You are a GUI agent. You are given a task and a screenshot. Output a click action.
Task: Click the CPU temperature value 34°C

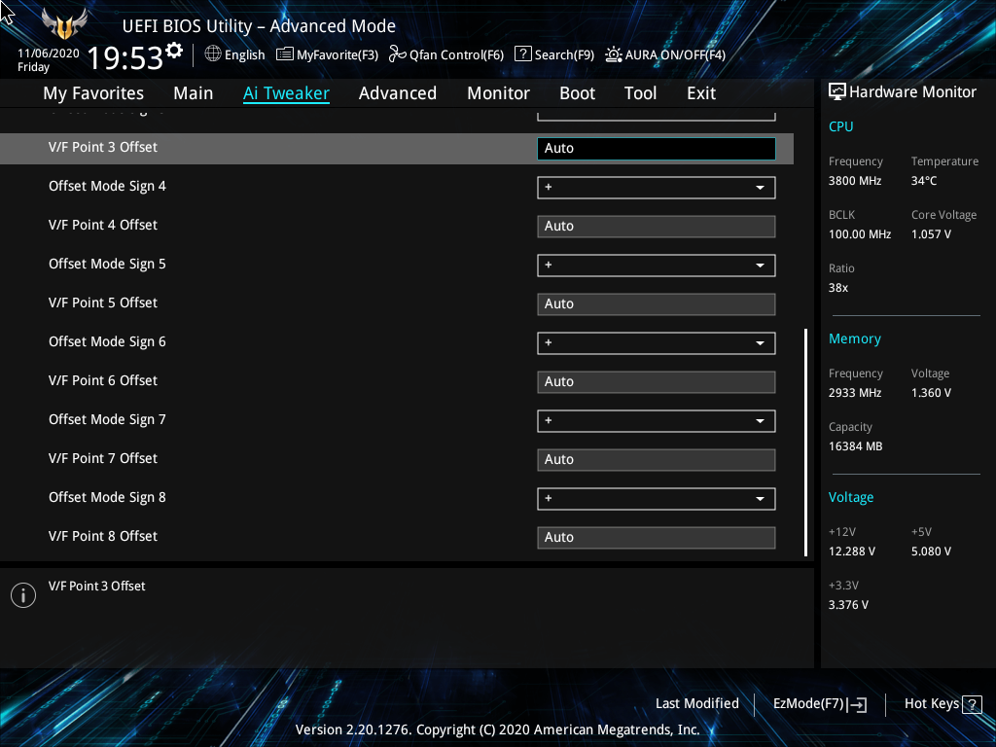click(924, 181)
